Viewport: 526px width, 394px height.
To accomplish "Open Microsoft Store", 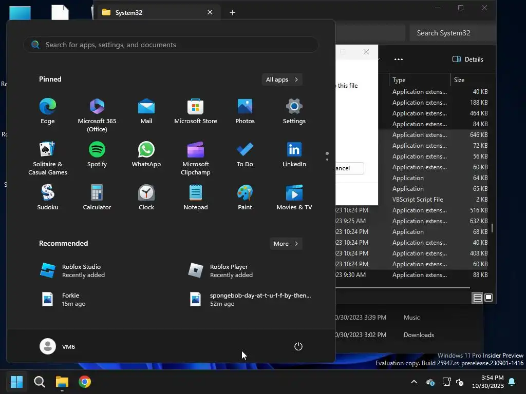I will (x=196, y=111).
